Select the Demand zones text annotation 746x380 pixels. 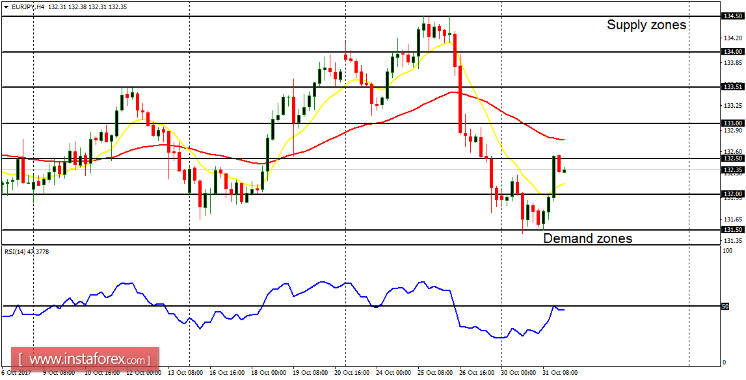point(587,238)
